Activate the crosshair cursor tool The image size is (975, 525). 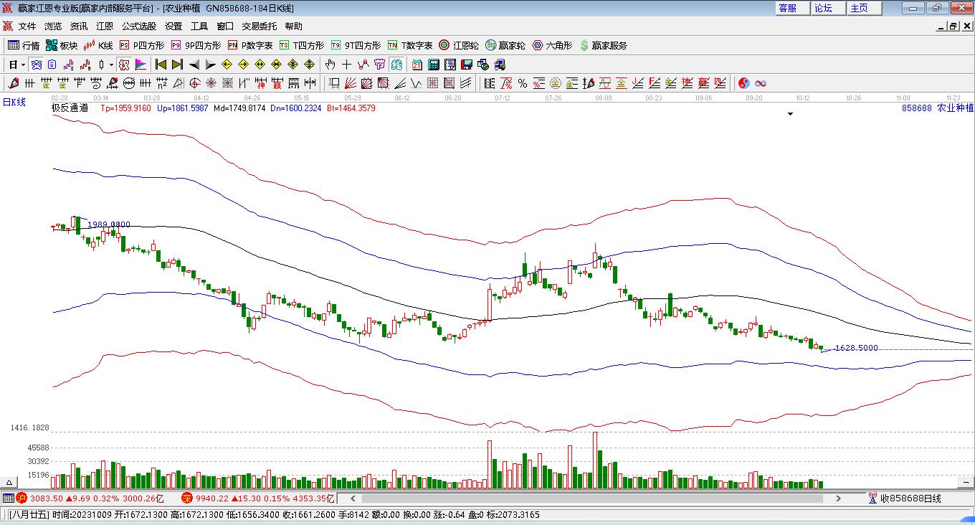click(x=346, y=65)
